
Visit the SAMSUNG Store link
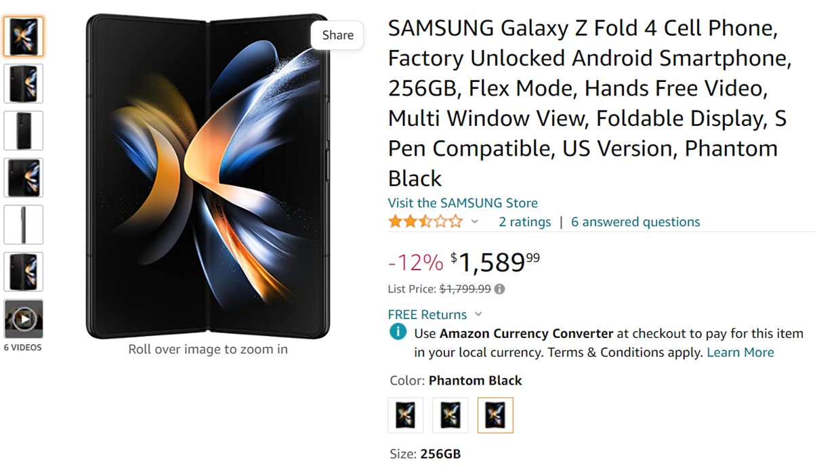[x=463, y=202]
